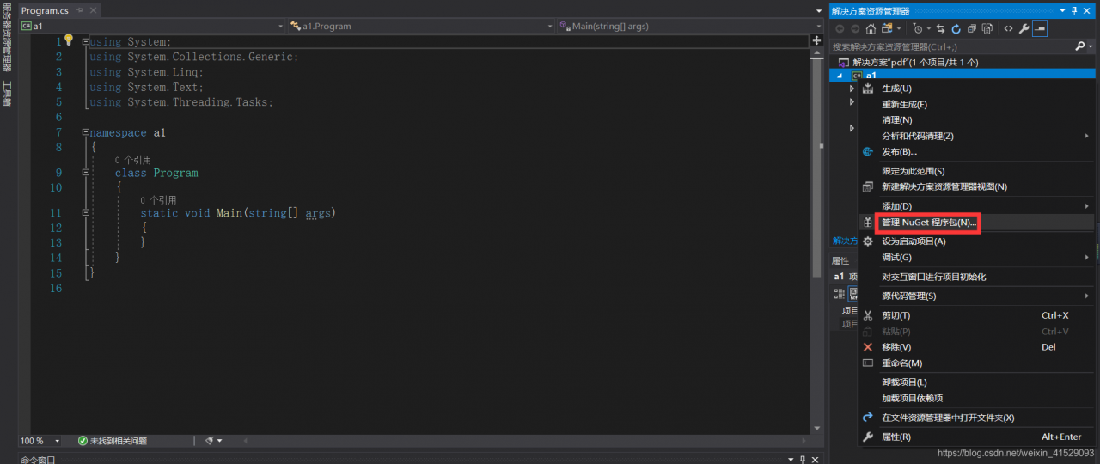Select 剪切(T) in context menu
The height and width of the screenshot is (464, 1100).
(x=977, y=315)
